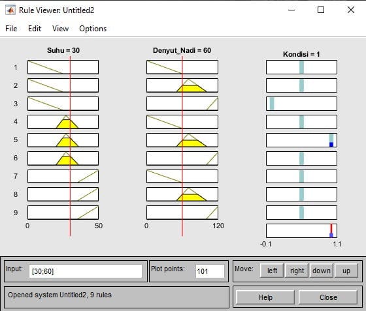Click the Help button
This screenshot has width=366, height=311.
click(265, 297)
